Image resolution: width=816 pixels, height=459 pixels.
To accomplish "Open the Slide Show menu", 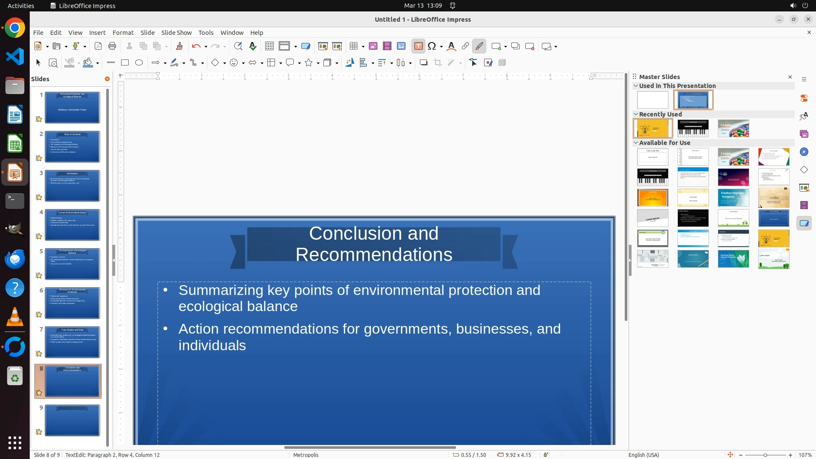I will [x=176, y=33].
